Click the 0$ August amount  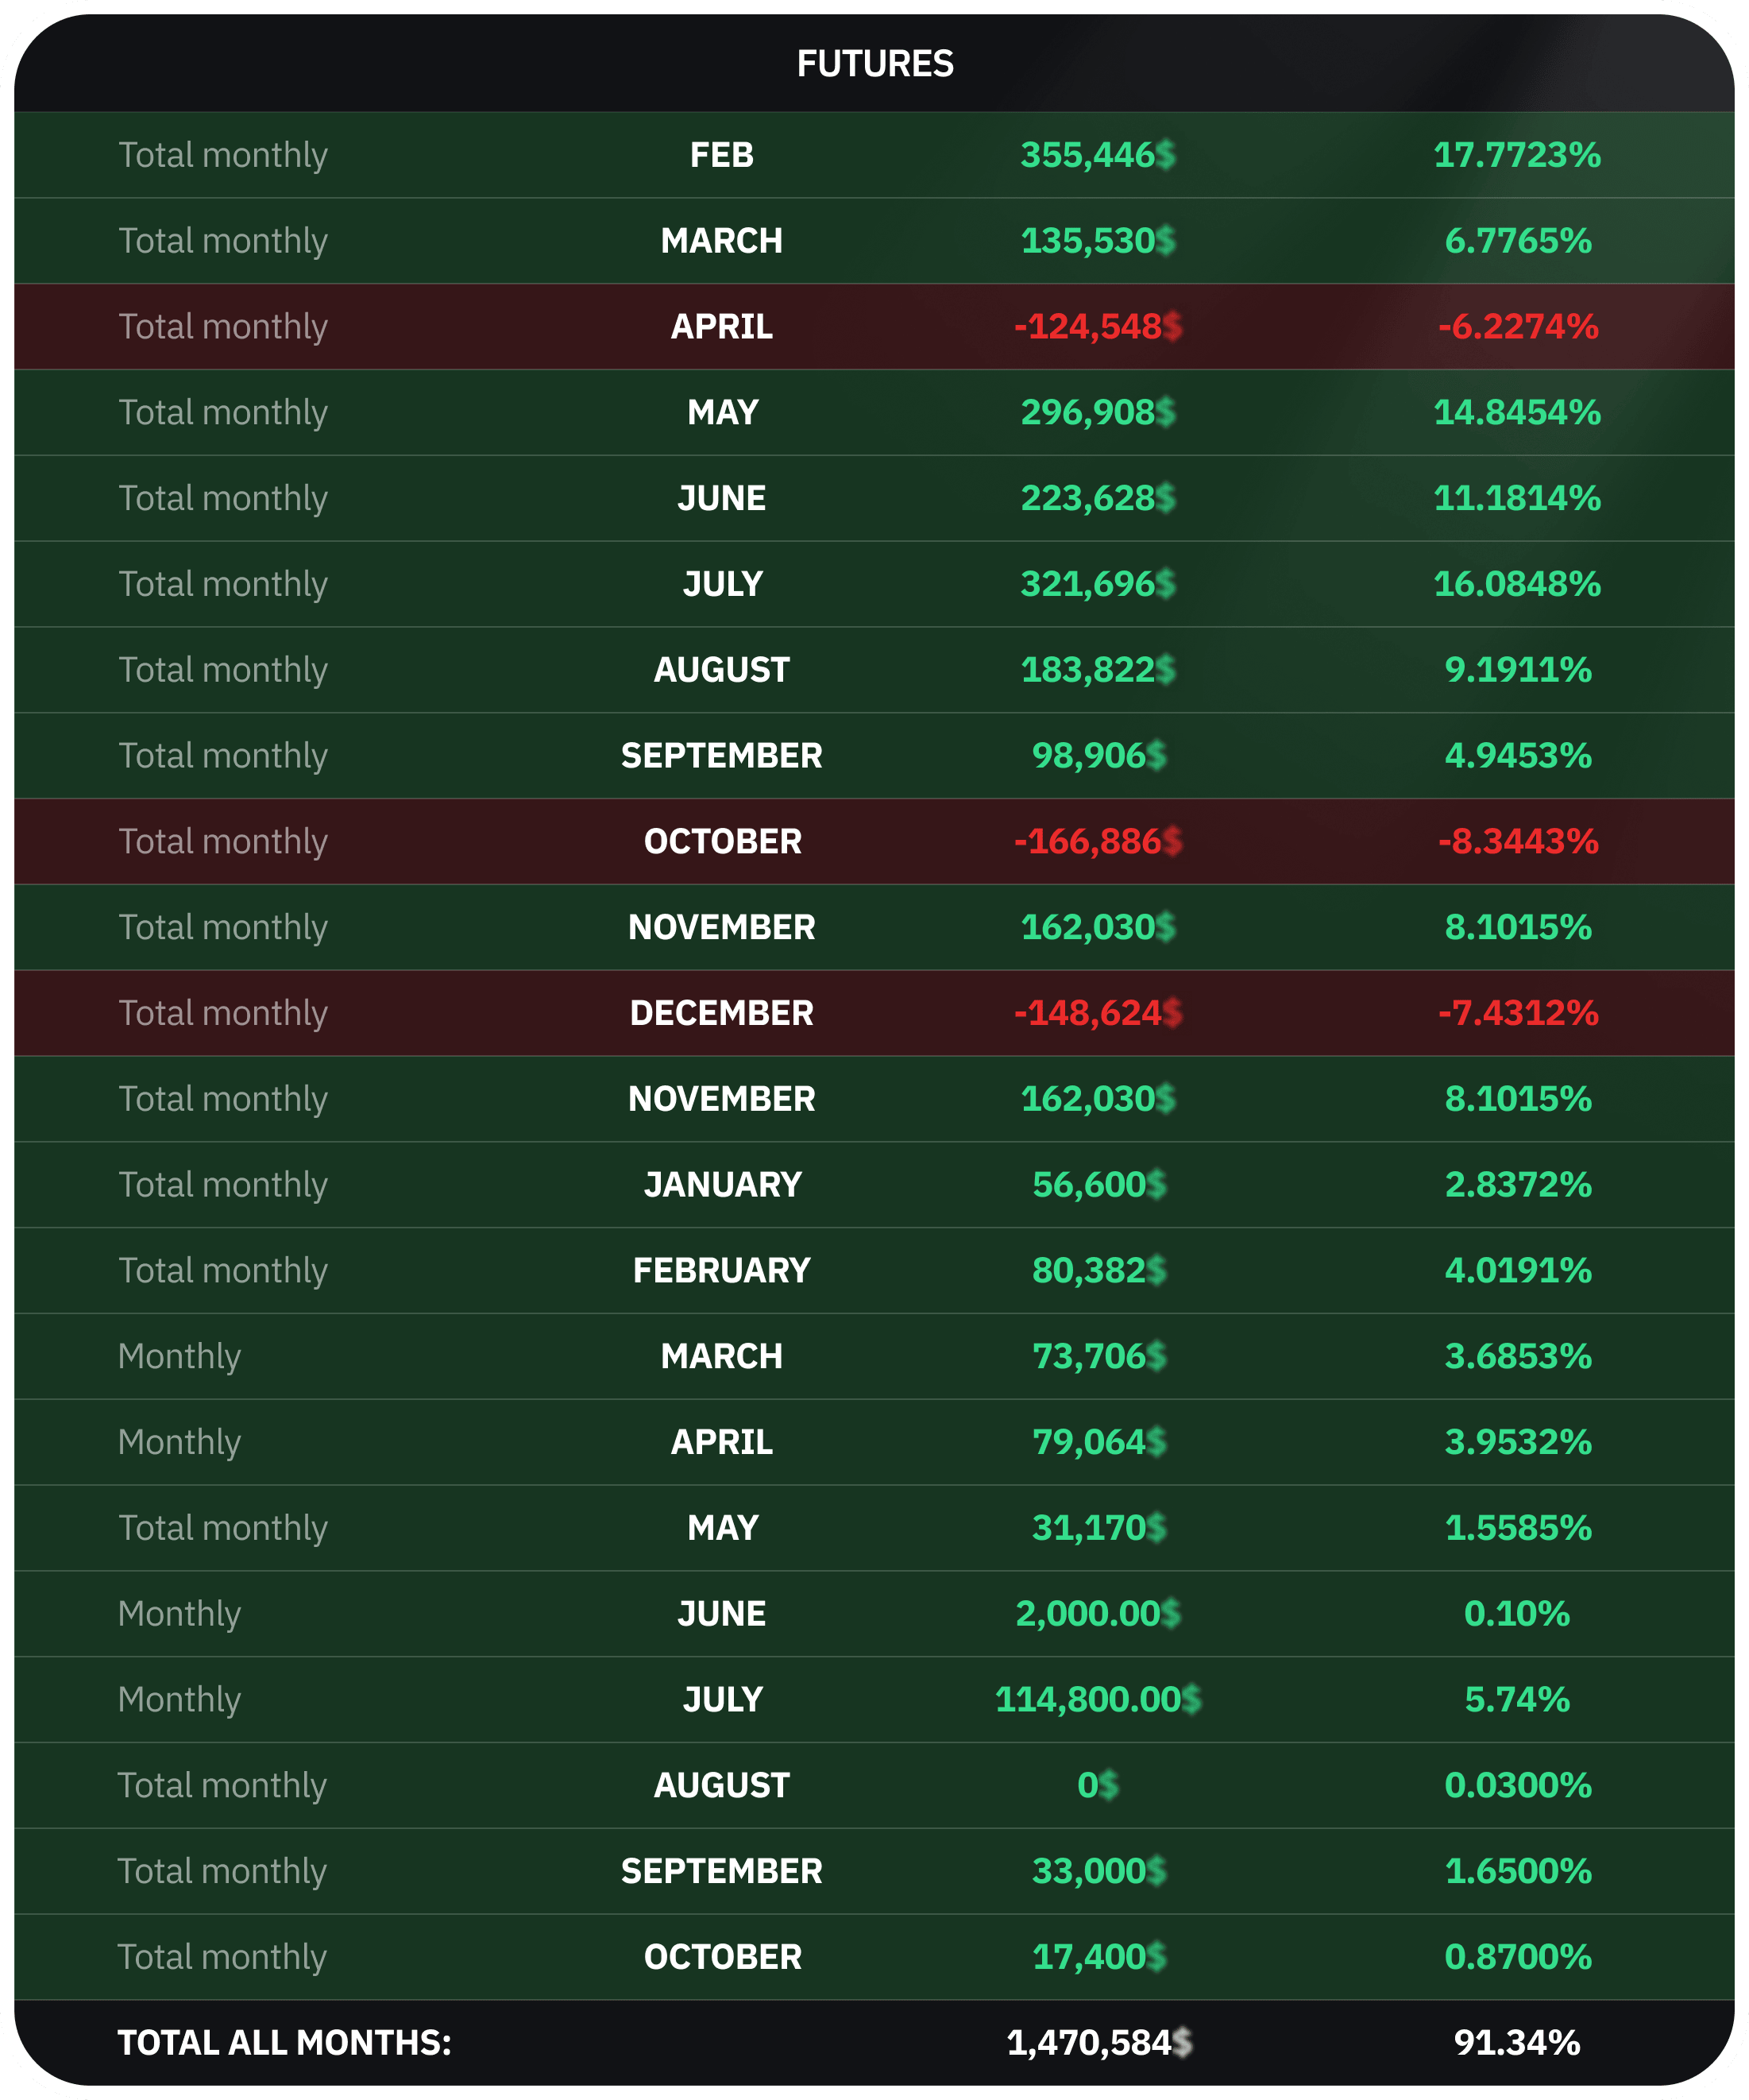click(x=1098, y=1785)
